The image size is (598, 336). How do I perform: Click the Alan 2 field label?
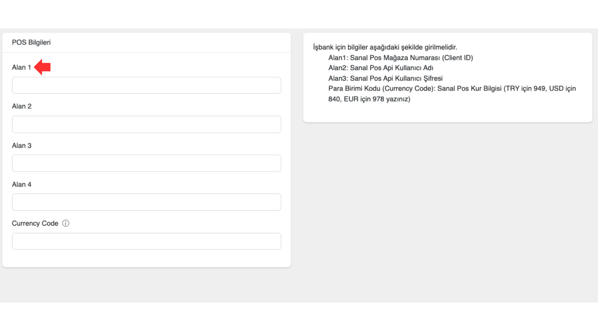point(21,106)
